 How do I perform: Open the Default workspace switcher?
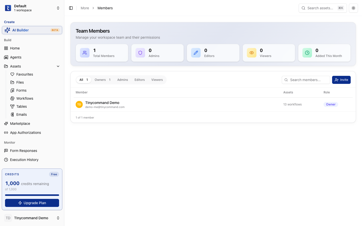pos(32,8)
